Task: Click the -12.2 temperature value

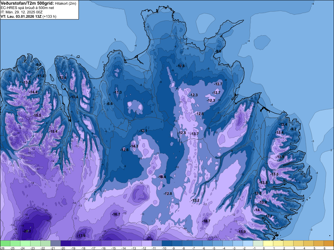Action: pos(195,200)
